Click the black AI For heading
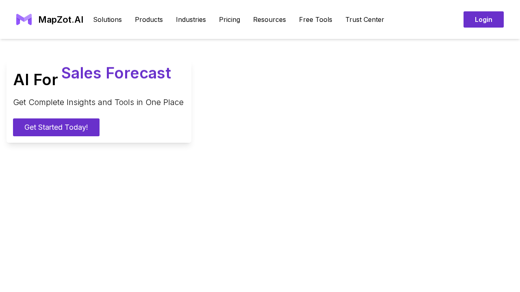The image size is (520, 292). pos(36,80)
